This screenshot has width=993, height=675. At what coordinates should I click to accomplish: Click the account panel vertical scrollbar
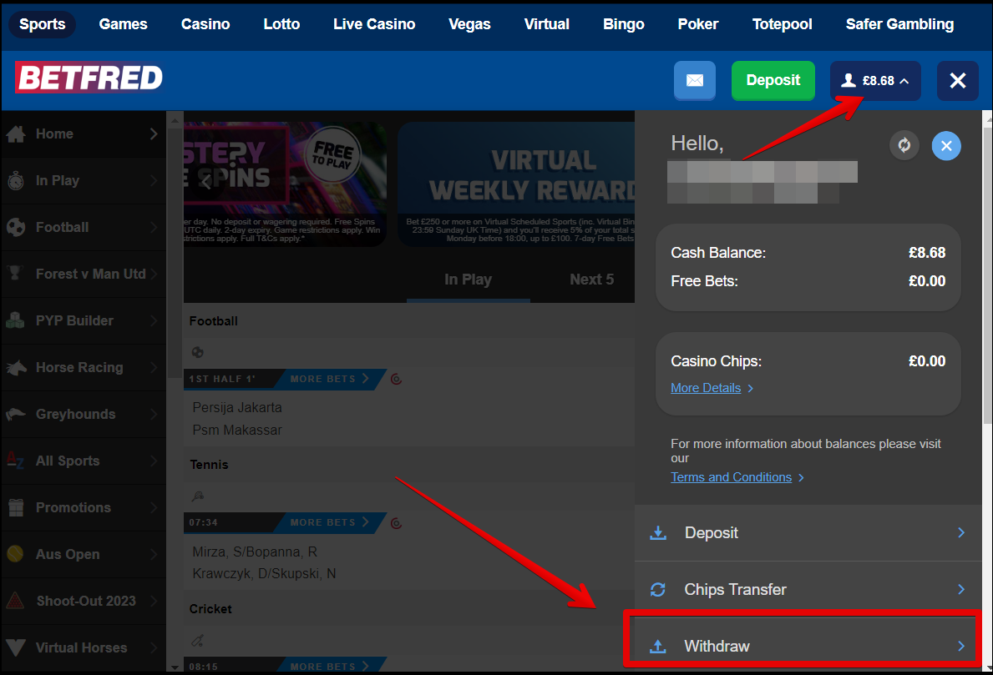coord(987,275)
